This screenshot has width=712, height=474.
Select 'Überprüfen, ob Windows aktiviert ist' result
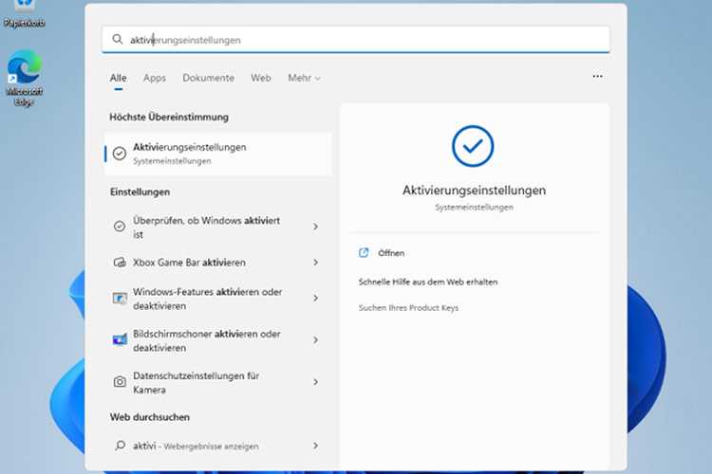coord(218,228)
